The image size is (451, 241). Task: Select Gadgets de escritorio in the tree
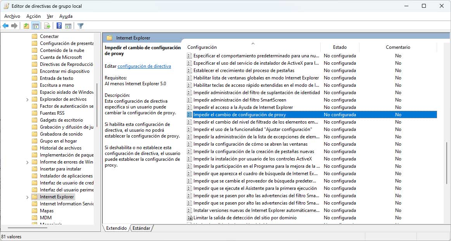[61, 120]
